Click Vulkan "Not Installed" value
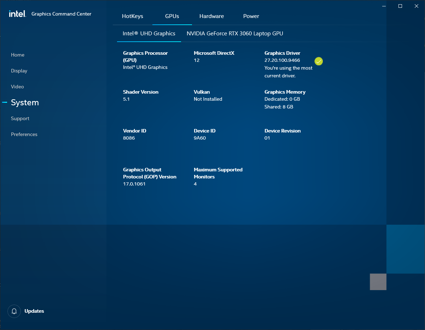 208,99
